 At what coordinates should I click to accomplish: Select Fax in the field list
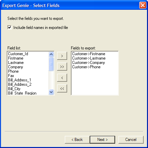[x=11, y=76]
